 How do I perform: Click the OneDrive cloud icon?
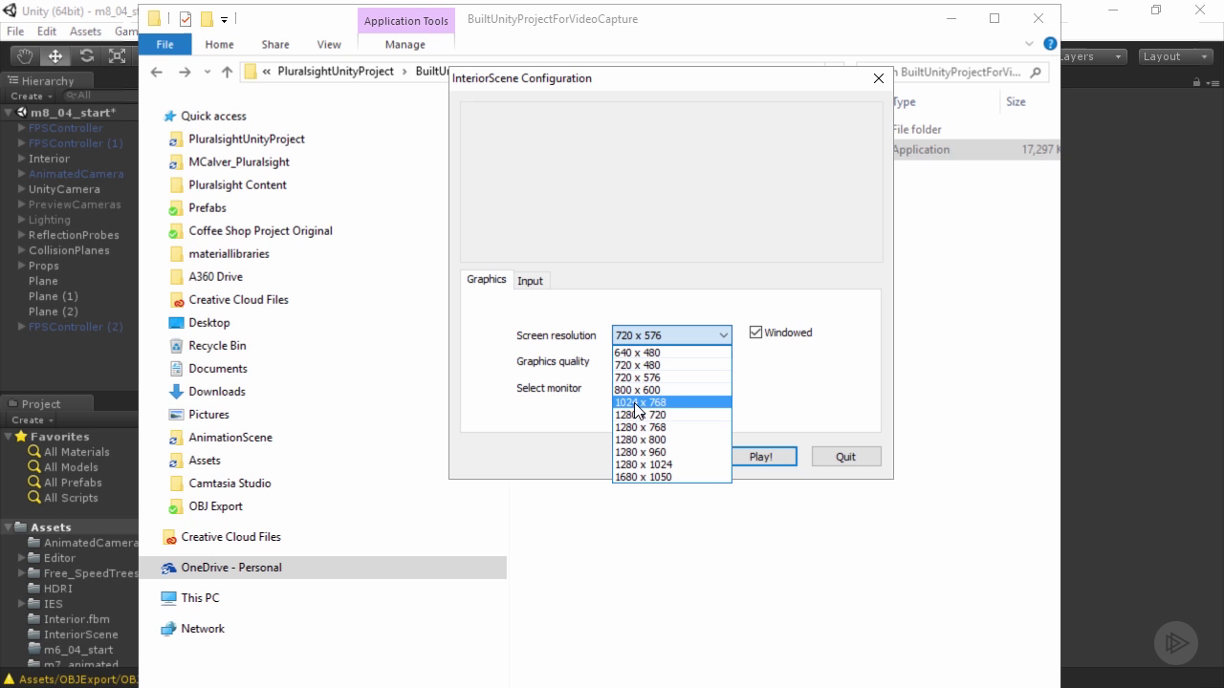tap(169, 568)
